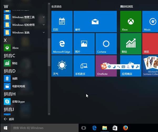
Task: Open the Music tile
Action: point(150,22)
